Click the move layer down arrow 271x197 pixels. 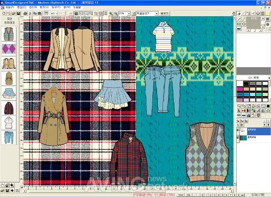(x=265, y=125)
